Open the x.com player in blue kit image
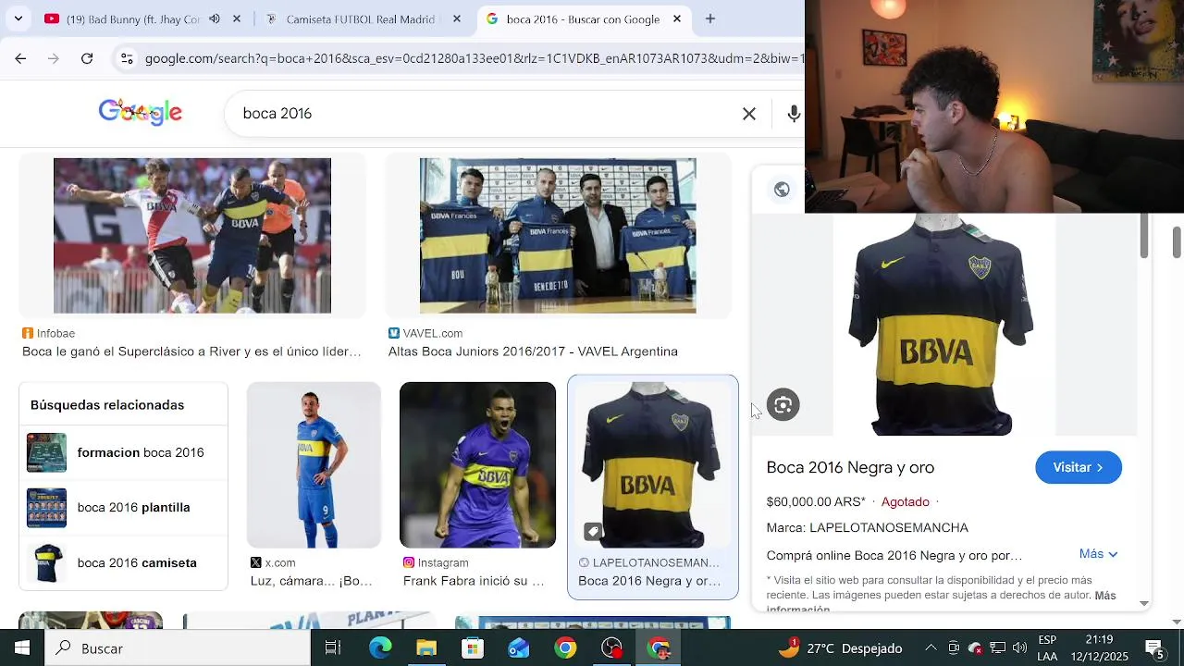 point(314,465)
